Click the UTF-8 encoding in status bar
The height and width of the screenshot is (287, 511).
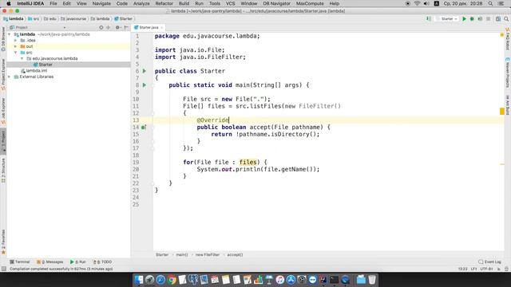coord(486,269)
